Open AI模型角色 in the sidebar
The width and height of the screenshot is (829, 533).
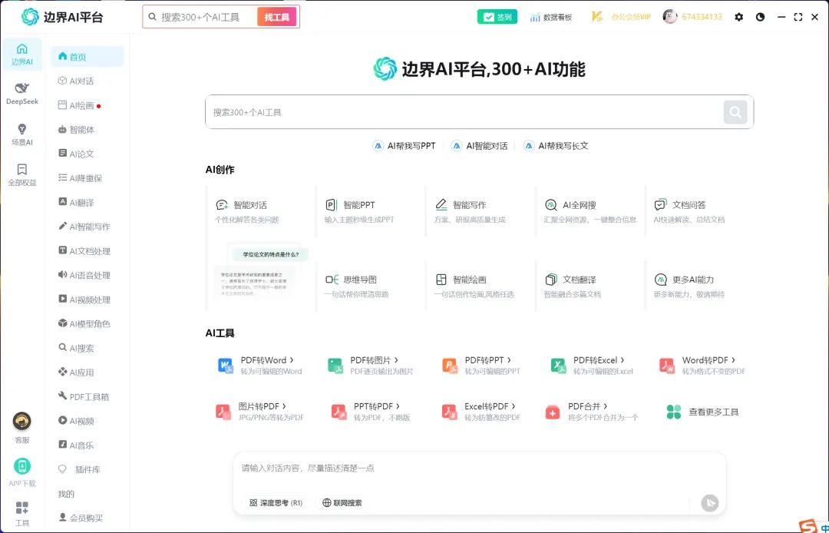pyautogui.click(x=88, y=323)
